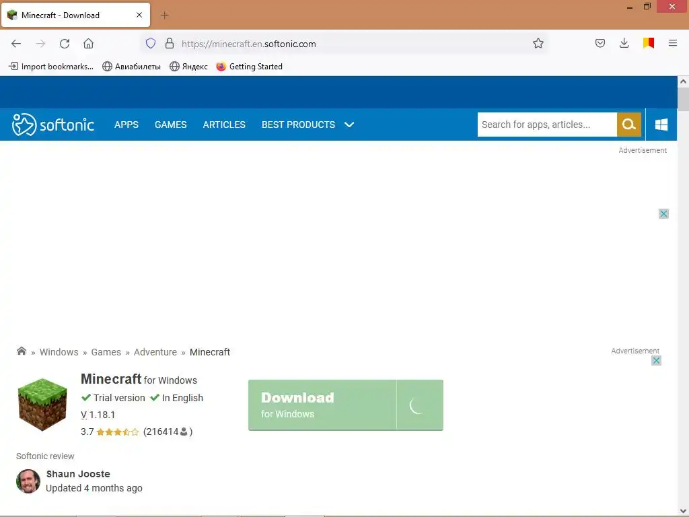Open the Games breadcrumb link

coord(106,352)
